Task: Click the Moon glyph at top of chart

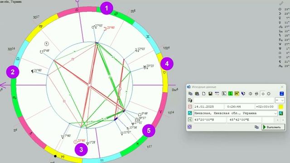Action: click(105, 29)
